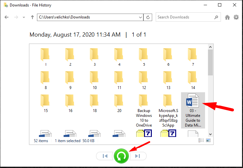243x168 pixels.
Task: Select the Backup Windows 10 to OneDrive folder
Action: pyautogui.click(x=144, y=110)
